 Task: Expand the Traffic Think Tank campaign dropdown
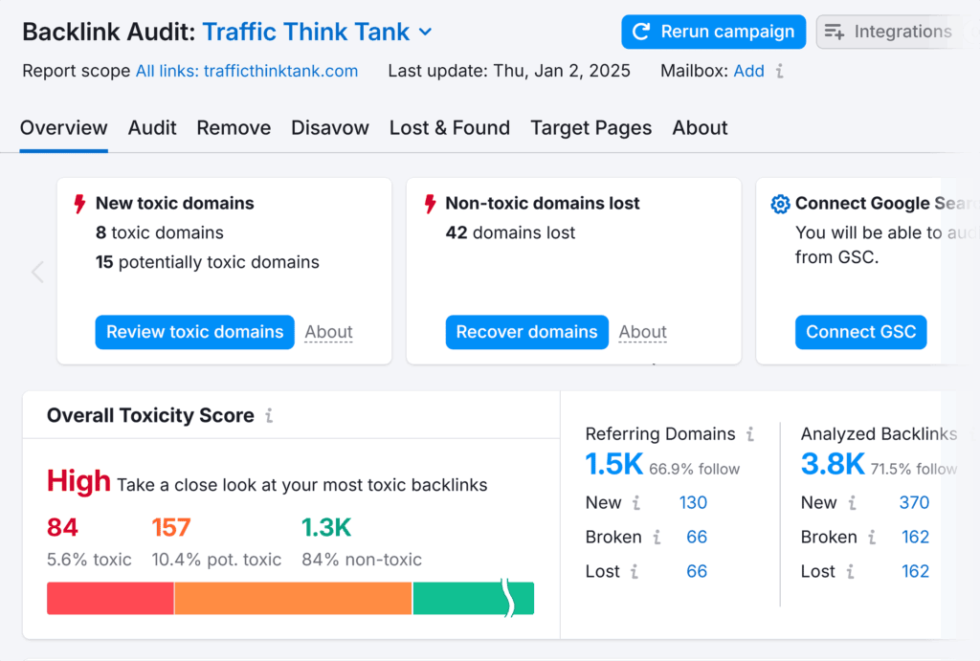click(425, 32)
